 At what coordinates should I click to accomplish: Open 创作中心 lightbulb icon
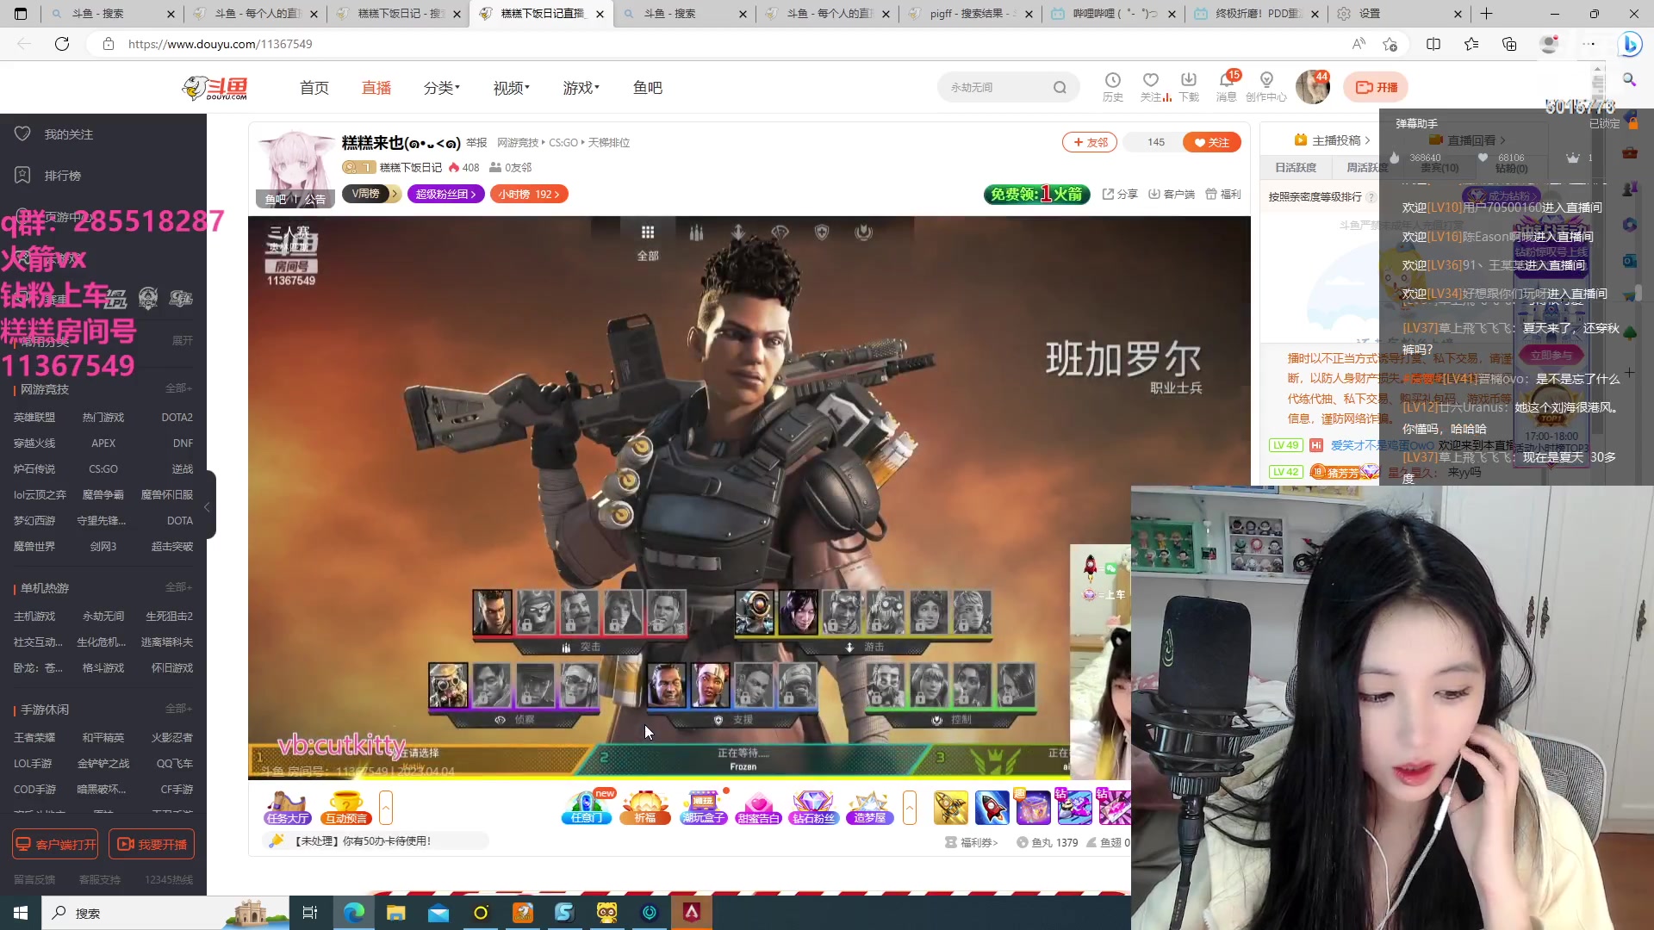click(x=1265, y=87)
